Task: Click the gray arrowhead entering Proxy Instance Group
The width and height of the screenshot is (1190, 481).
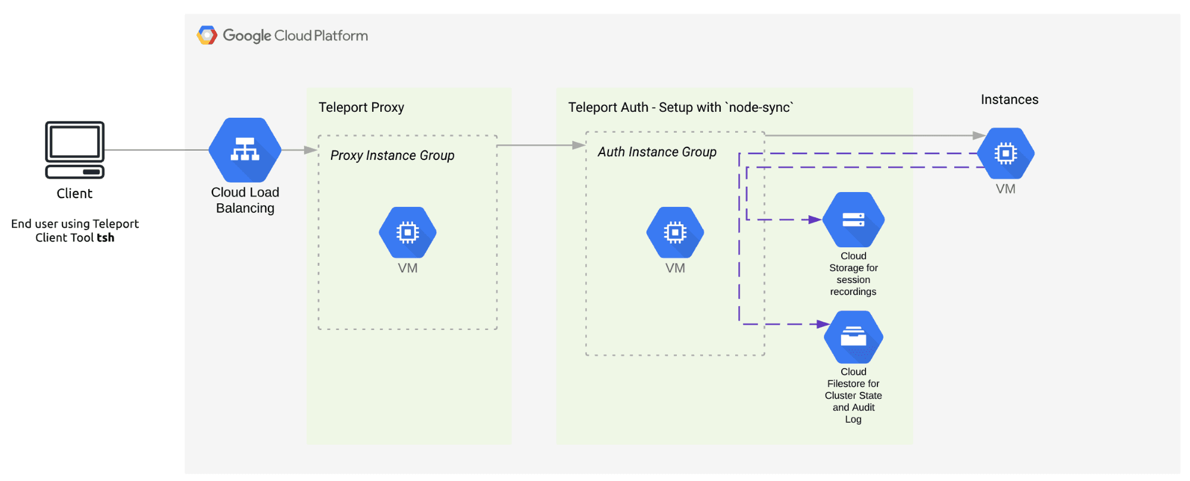Action: [311, 150]
